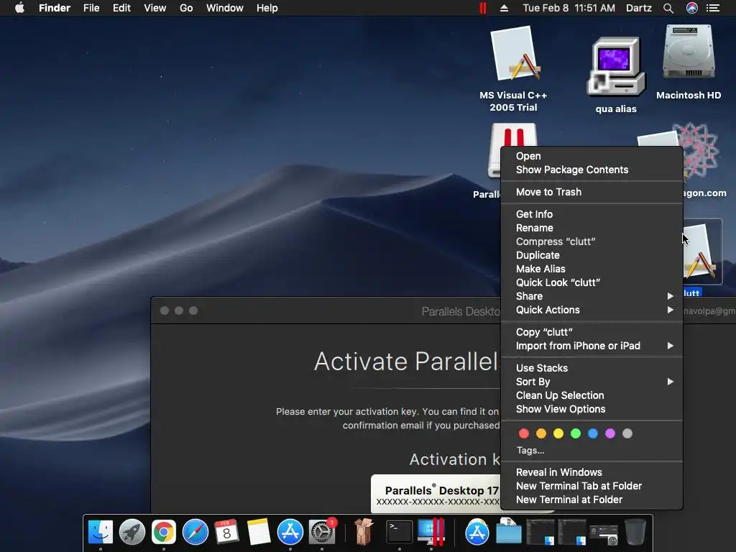
Task: Apply the yellow tag color
Action: click(558, 433)
